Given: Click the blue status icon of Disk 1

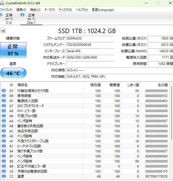Looking at the screenshot, I should [x=22, y=15].
